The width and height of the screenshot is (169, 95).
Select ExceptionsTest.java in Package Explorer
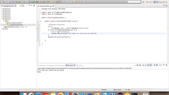[17, 25]
